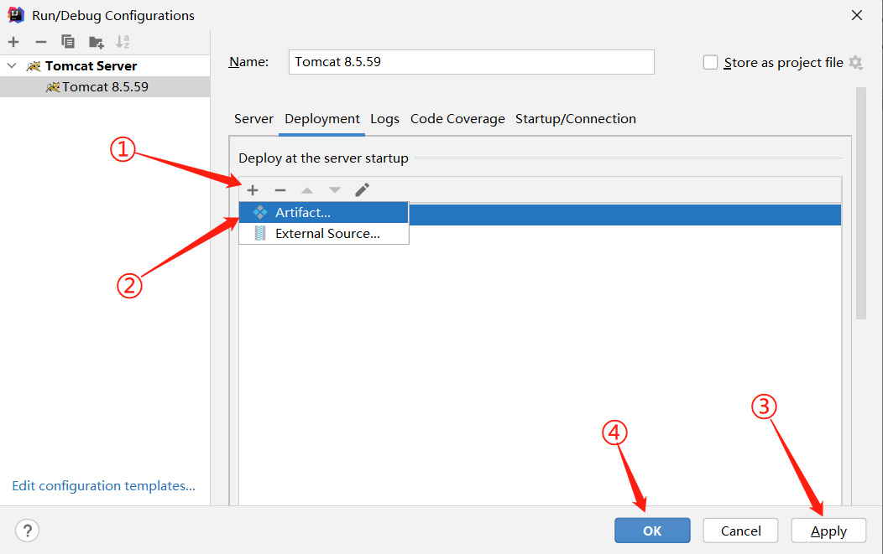Open Edit configuration templates link

pos(103,485)
